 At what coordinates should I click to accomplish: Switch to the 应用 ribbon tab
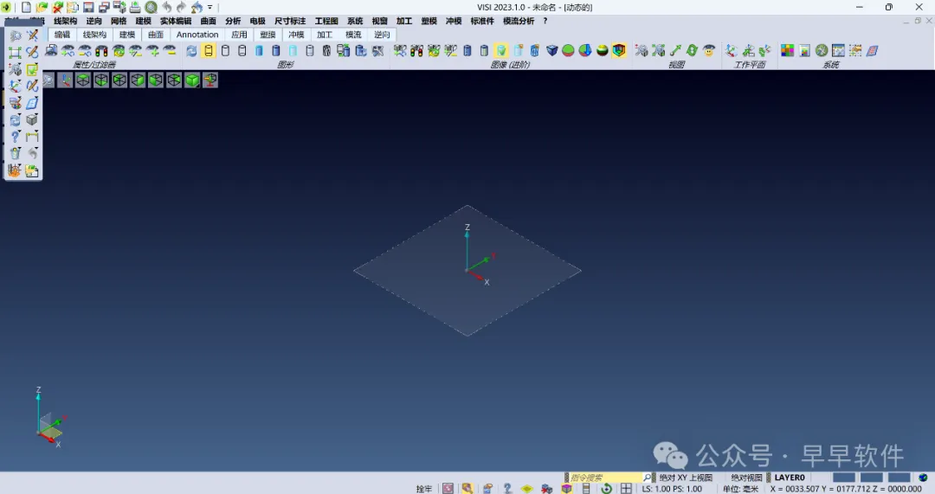[x=239, y=35]
